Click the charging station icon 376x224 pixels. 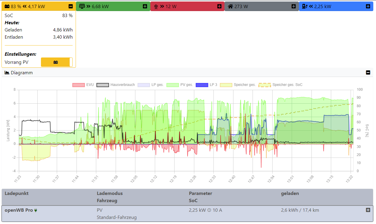point(305,6)
